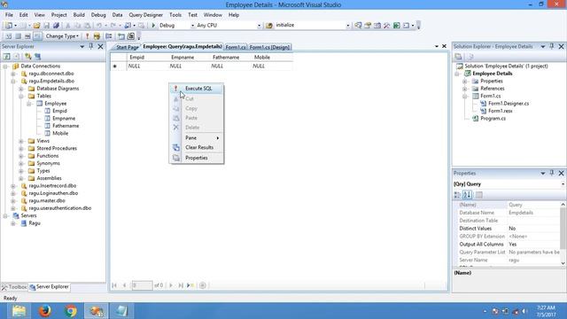Select the Employee table node
The width and height of the screenshot is (567, 319).
pos(55,104)
